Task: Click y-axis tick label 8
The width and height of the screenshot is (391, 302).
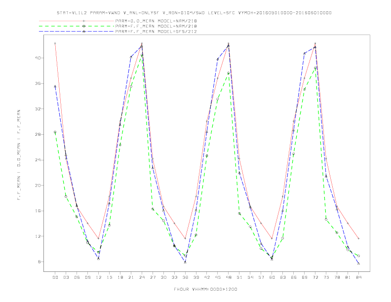Action: tap(39, 262)
